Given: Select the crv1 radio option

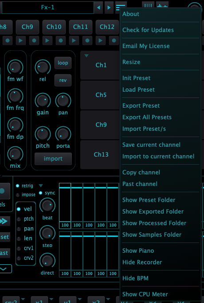Looking at the screenshot, I should [x=19, y=248].
